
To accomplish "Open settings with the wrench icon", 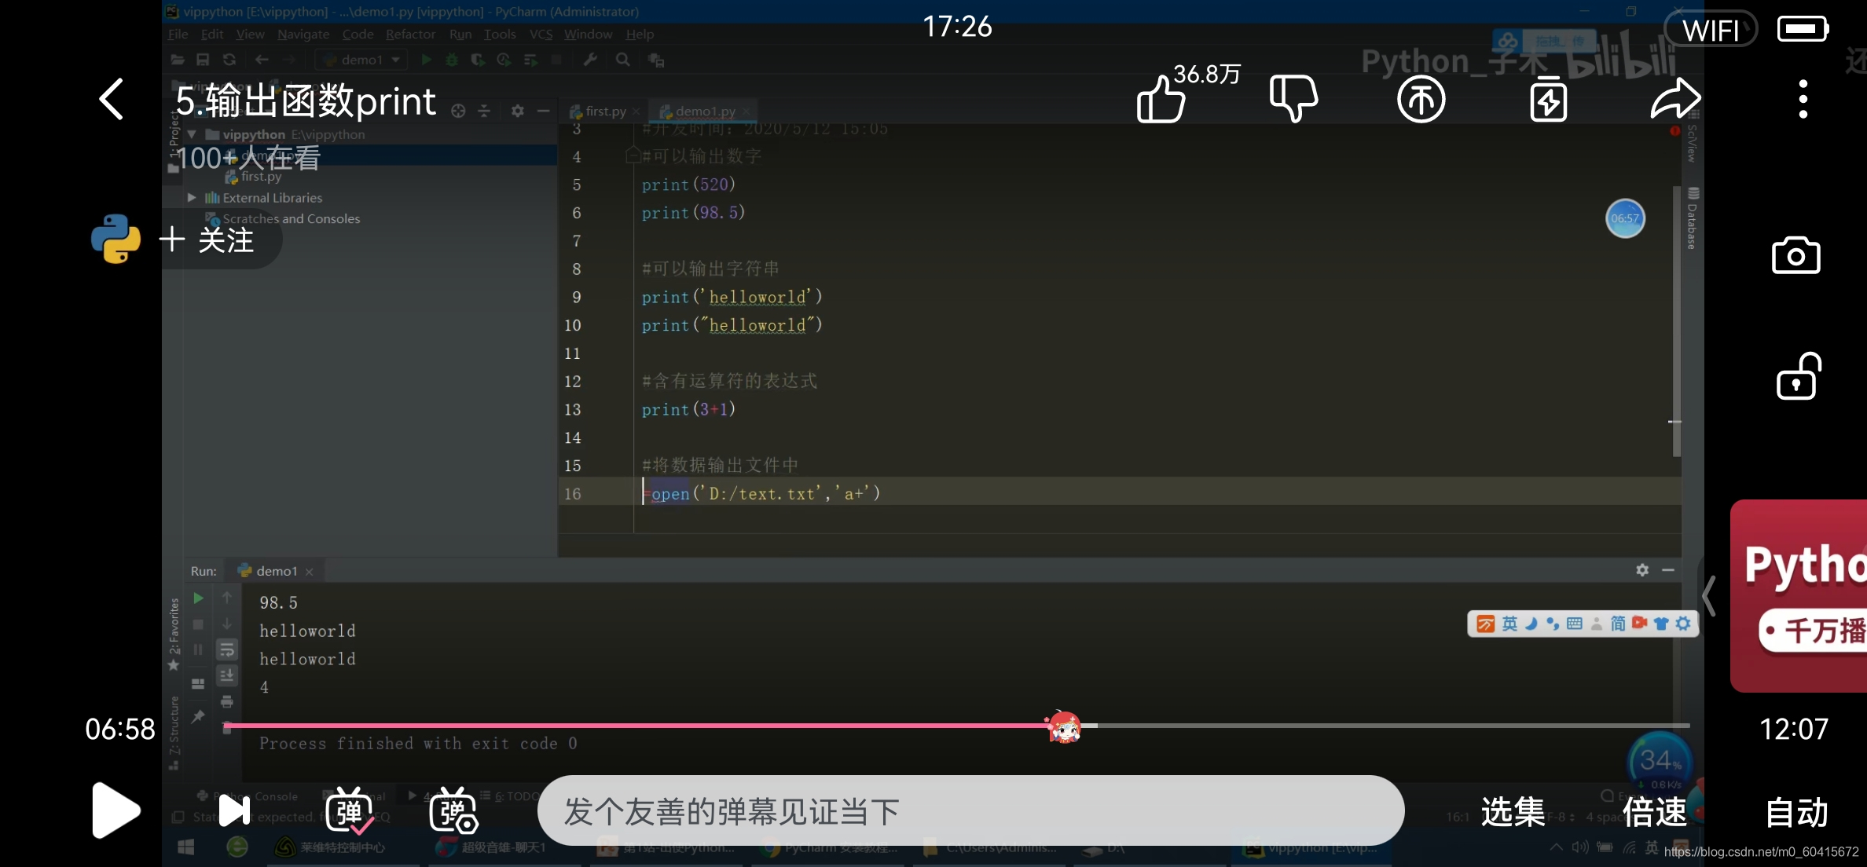I will tap(590, 60).
